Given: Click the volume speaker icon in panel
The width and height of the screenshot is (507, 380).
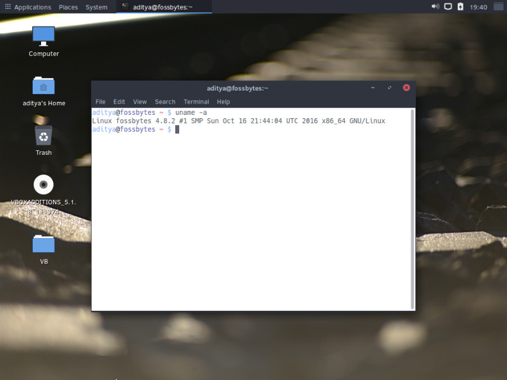Looking at the screenshot, I should pyautogui.click(x=435, y=7).
